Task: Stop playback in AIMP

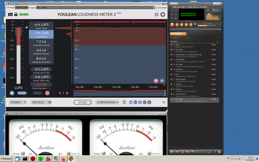Action: click(x=182, y=25)
